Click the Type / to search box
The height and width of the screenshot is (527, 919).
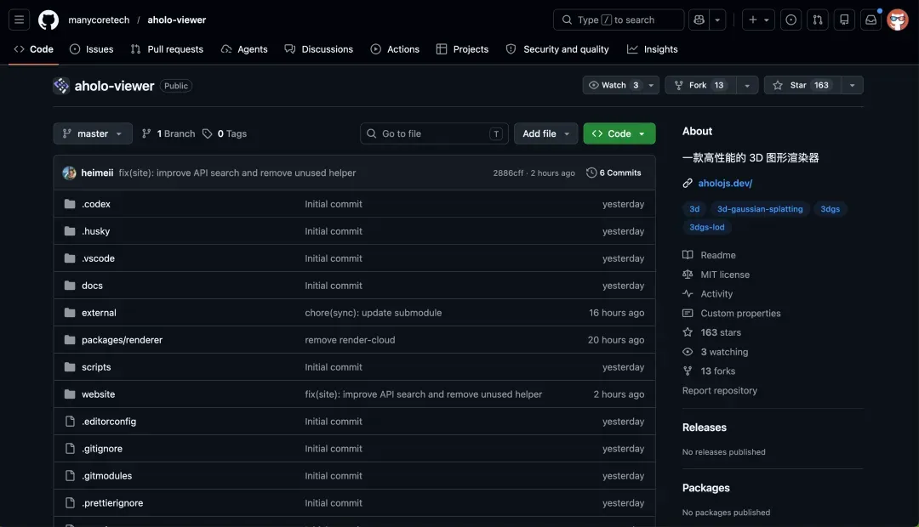coord(619,20)
